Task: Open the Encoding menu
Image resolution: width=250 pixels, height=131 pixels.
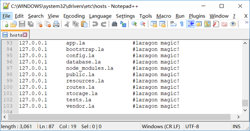Action: point(74,16)
